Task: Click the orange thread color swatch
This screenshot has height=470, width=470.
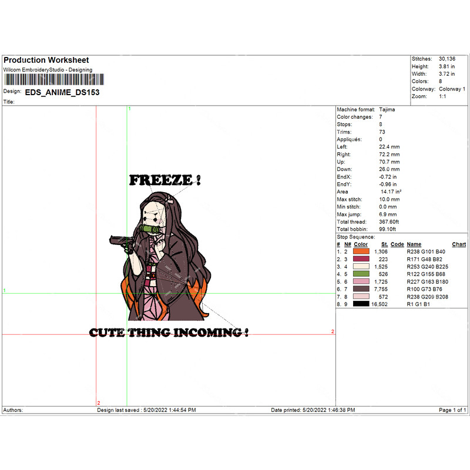Action: point(361,251)
